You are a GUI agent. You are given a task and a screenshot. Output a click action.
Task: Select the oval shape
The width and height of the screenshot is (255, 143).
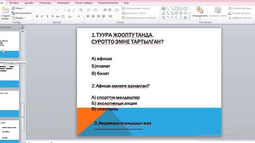click(x=181, y=9)
